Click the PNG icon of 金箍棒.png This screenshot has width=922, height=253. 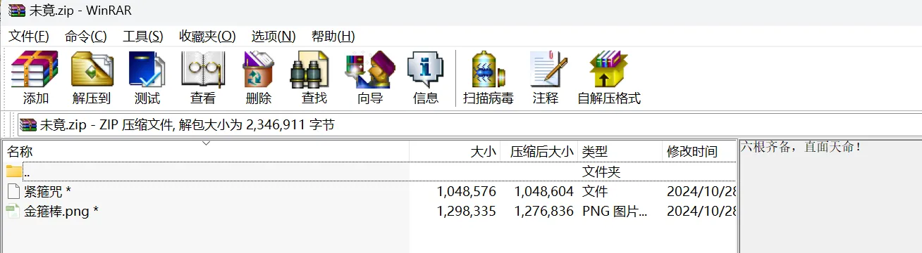pos(13,211)
